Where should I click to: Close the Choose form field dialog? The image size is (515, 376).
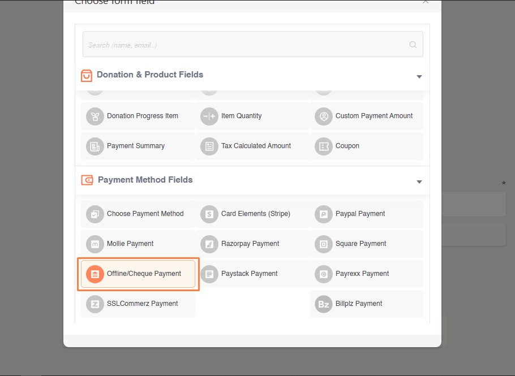[426, 2]
